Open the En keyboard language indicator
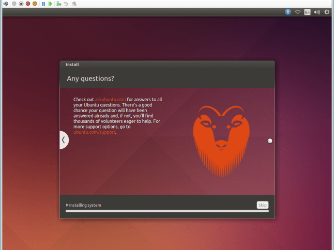The width and height of the screenshot is (334, 250). 307,12
